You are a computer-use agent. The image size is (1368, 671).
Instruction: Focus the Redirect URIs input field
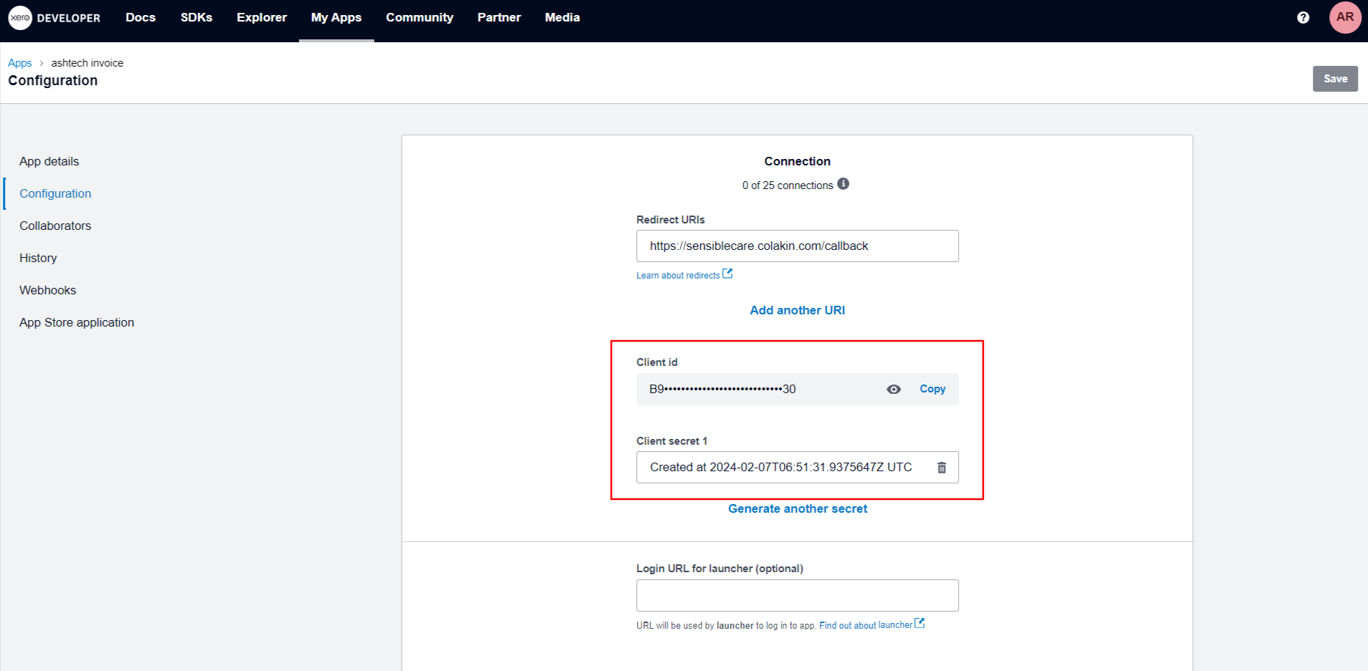[797, 246]
